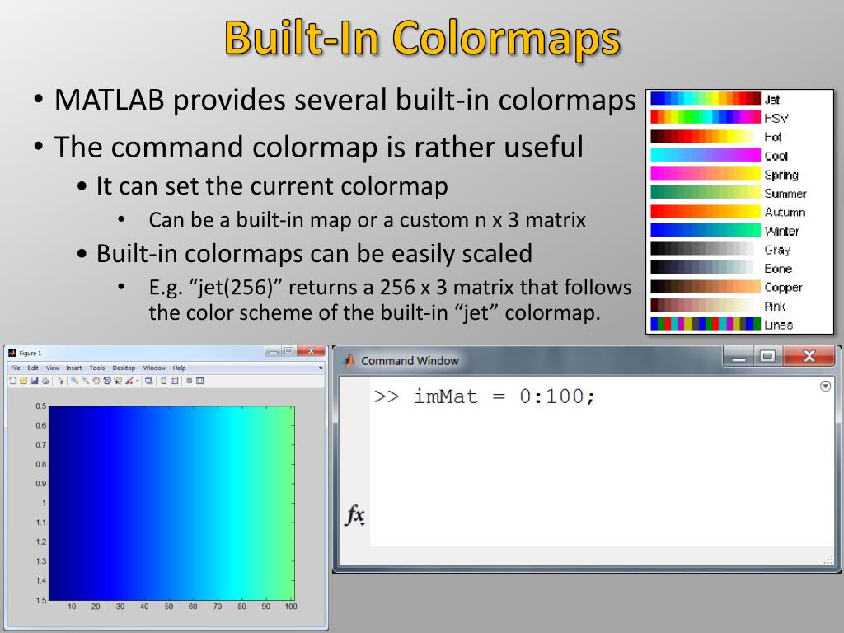Click the HSV colormap bar
The image size is (844, 633).
(x=706, y=117)
